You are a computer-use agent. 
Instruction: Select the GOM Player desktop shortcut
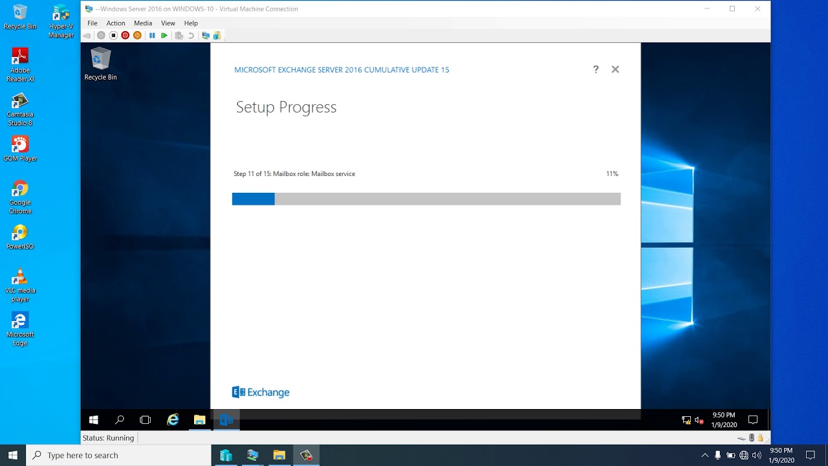[x=20, y=149]
